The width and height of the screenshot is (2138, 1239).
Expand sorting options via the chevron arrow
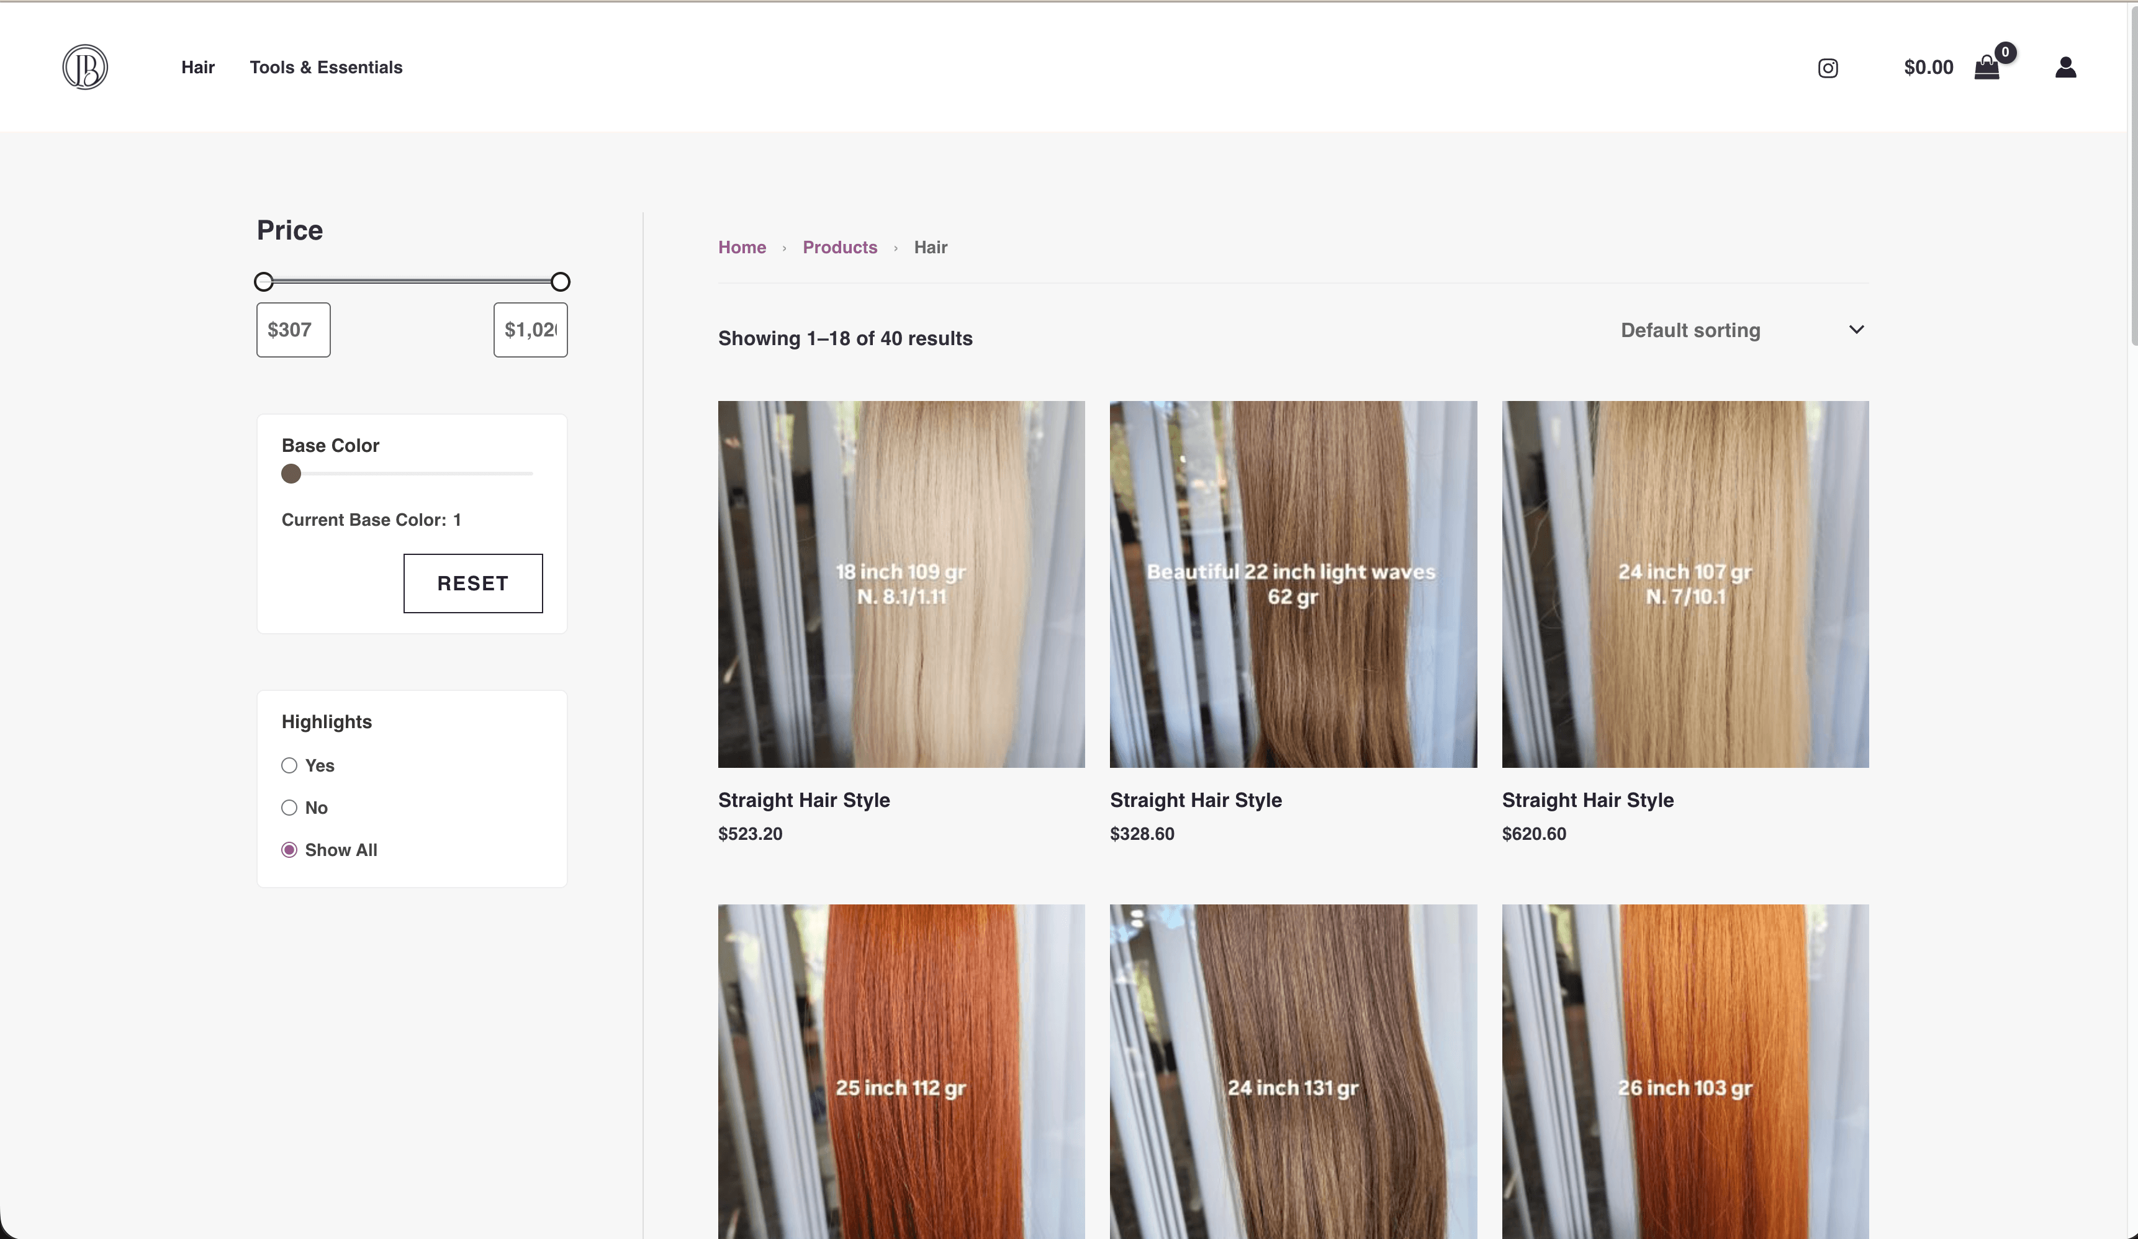(1856, 330)
